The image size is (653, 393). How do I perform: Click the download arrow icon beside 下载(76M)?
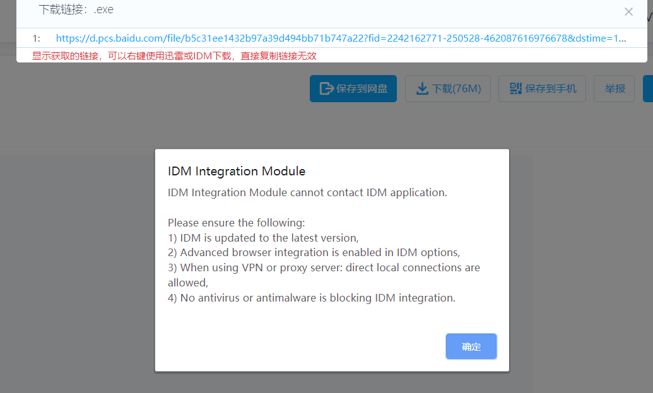coord(422,89)
